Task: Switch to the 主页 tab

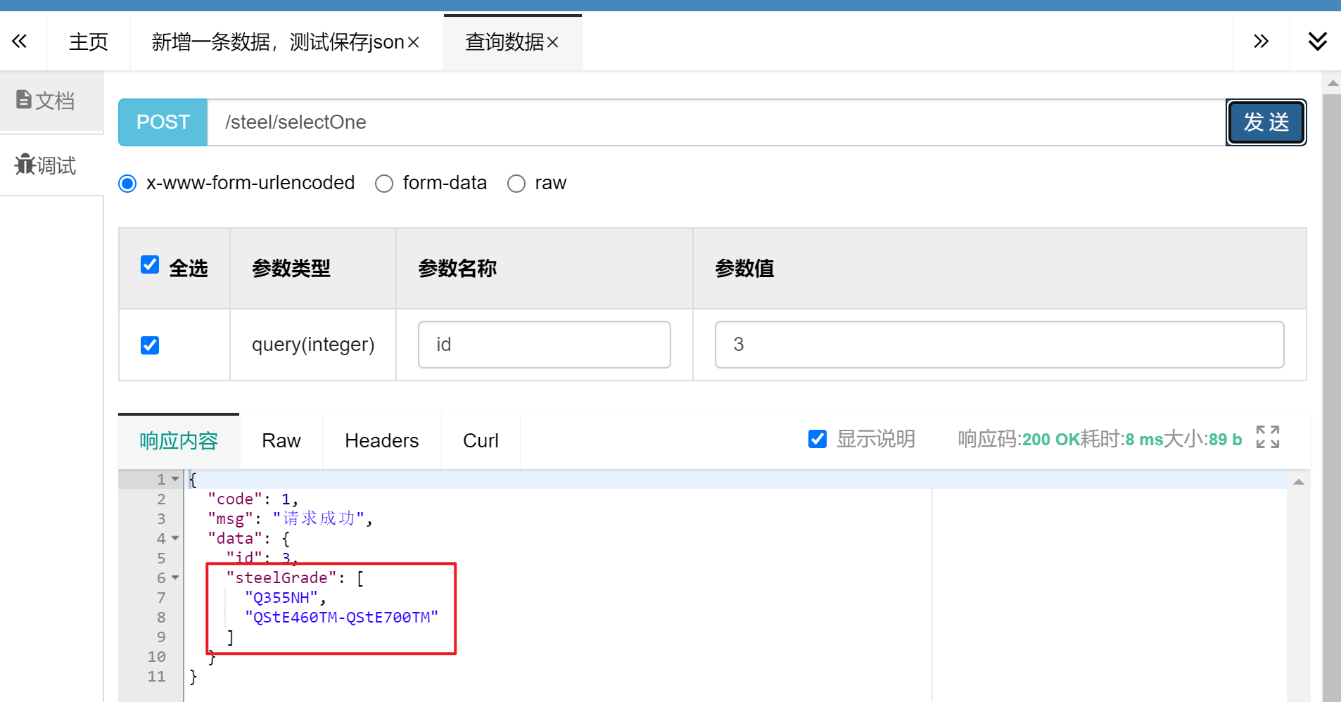Action: 89,42
